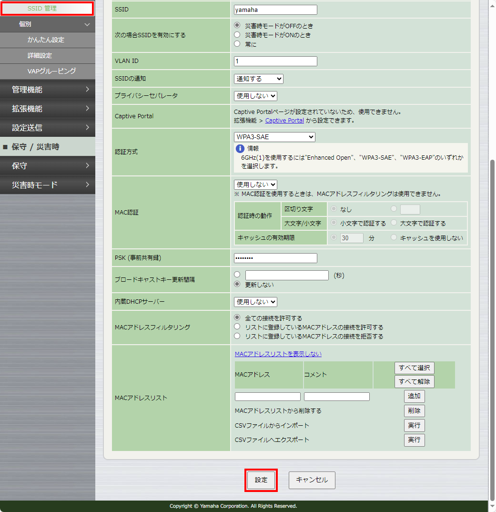The image size is (496, 512).
Task: Click the information icon next to 6GHz notice
Action: click(239, 148)
